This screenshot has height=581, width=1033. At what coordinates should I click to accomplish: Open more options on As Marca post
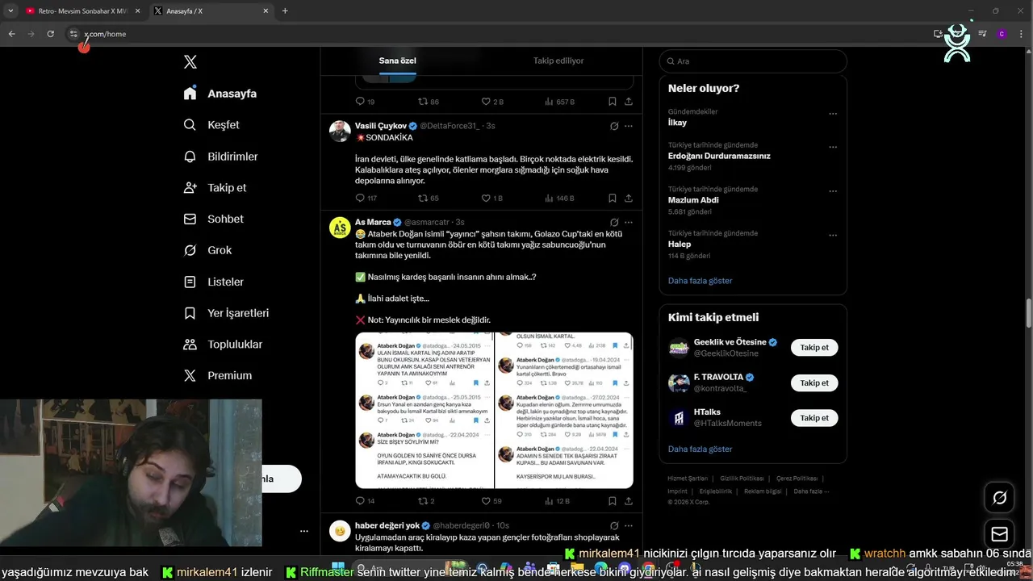pyautogui.click(x=629, y=222)
